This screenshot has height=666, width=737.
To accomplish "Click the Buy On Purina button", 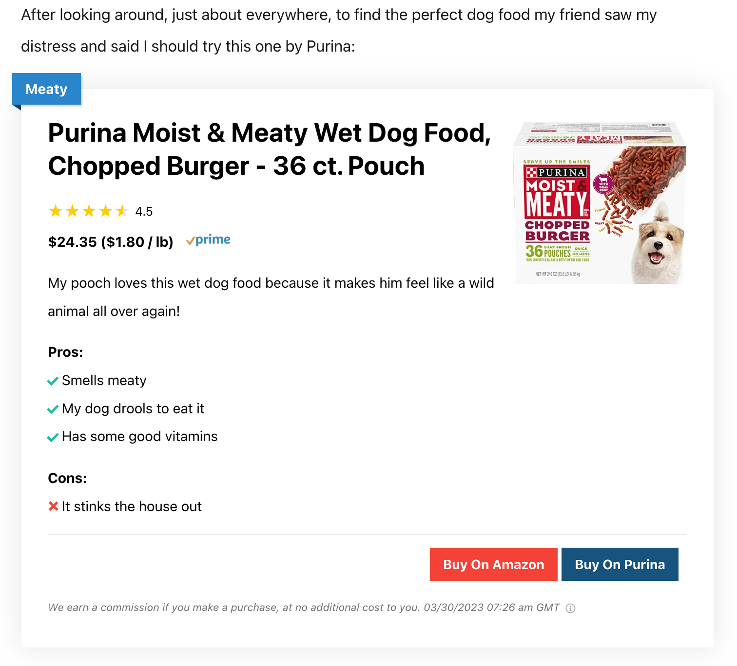I will [x=620, y=564].
